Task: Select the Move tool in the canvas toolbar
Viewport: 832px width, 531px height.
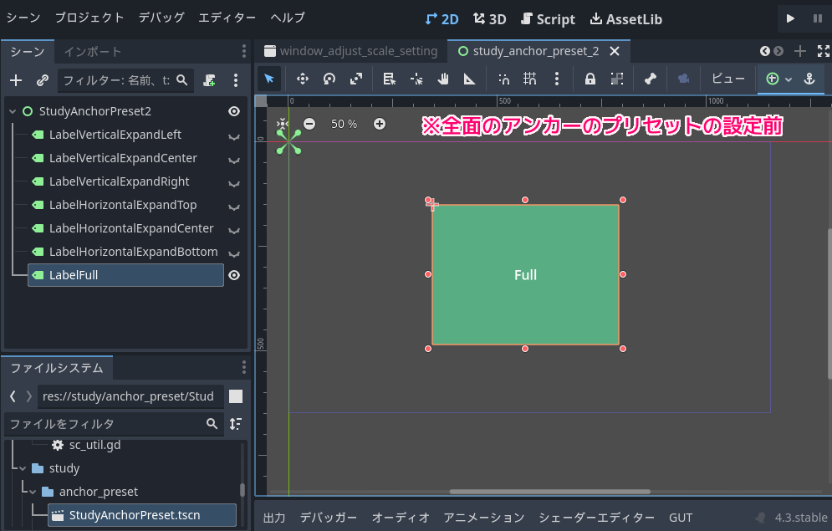Action: click(x=301, y=80)
